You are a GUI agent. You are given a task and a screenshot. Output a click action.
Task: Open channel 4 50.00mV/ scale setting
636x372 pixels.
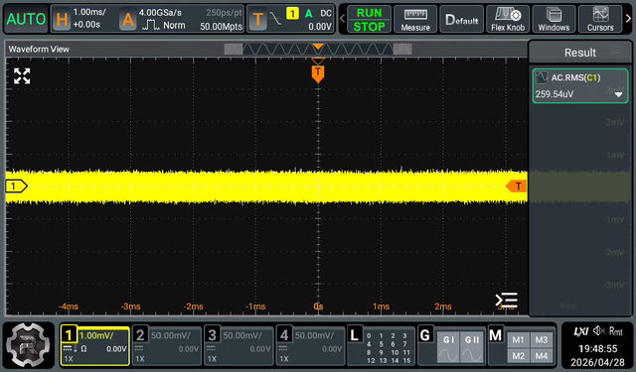(314, 335)
